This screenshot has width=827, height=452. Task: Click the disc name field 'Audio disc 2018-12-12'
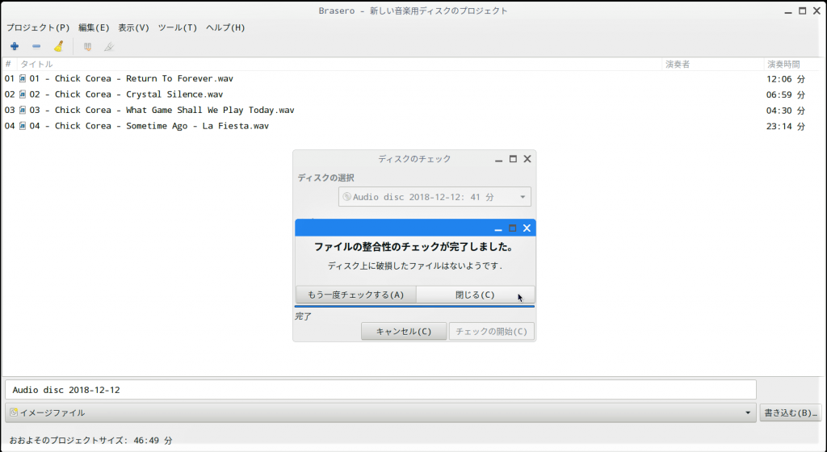[380, 390]
